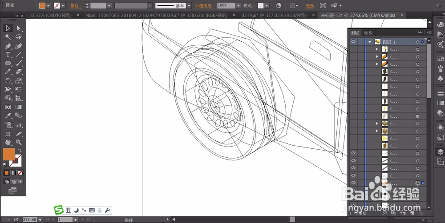445x223 pixels.
Task: Select the Eraser tool
Action: point(18,72)
